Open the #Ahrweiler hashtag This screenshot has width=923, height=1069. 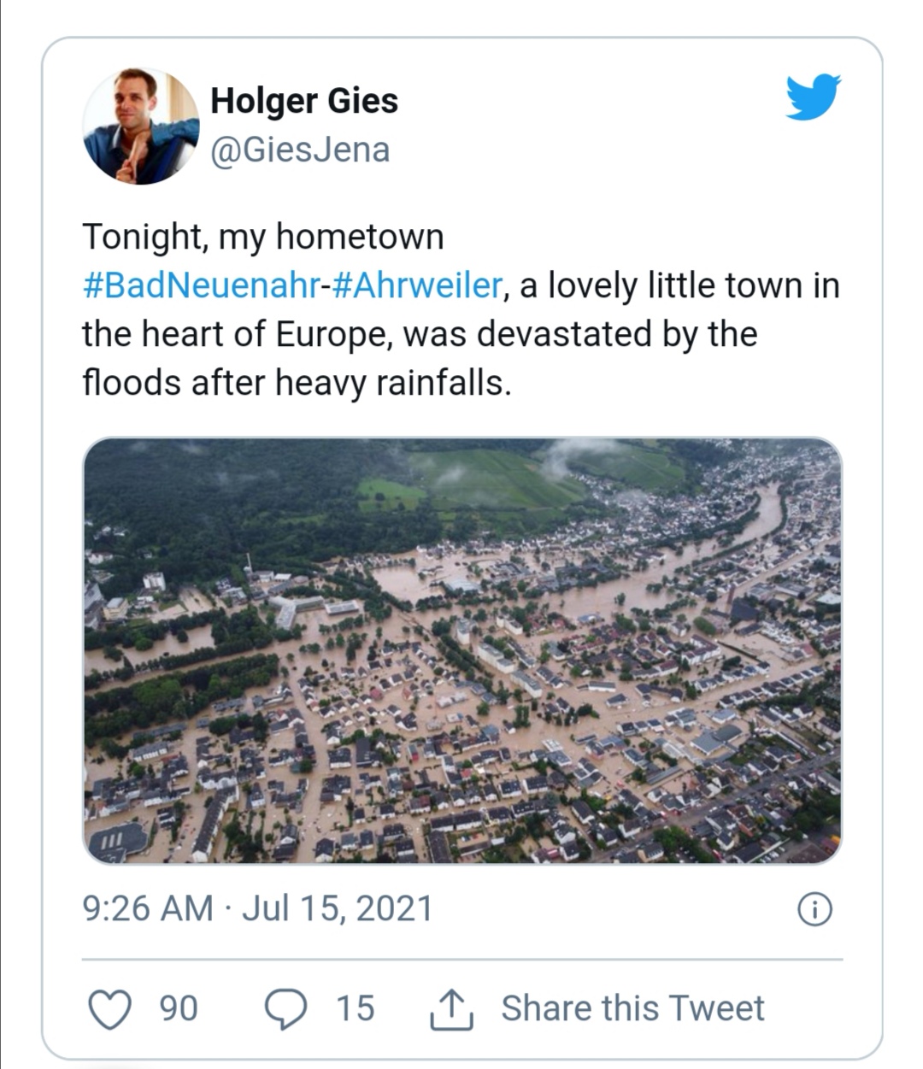point(416,285)
